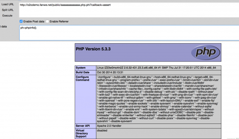The height and width of the screenshot is (139, 239).
Task: Enable the Referrer checkbox
Action: 47,21
